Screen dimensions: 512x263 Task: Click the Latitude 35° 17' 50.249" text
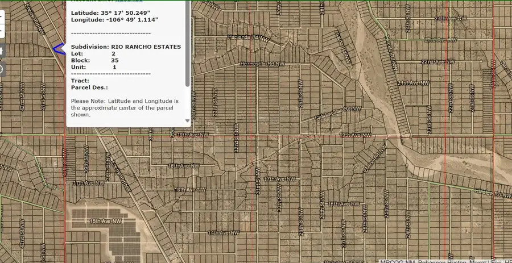[x=110, y=13]
